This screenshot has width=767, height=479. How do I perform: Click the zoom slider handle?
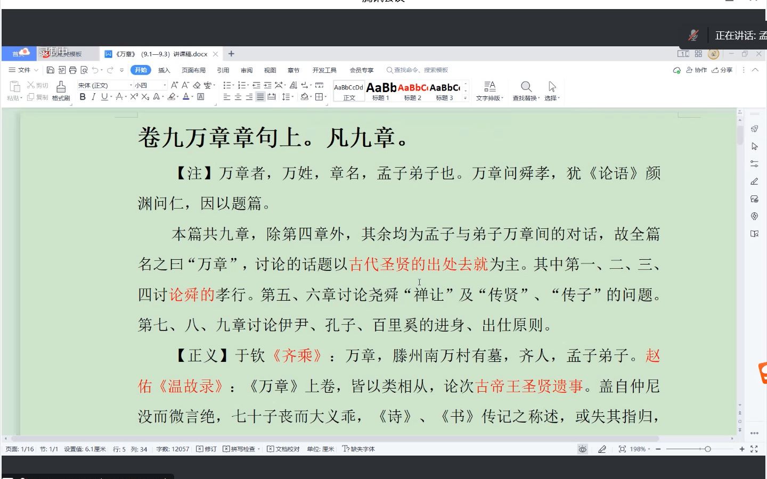click(708, 449)
